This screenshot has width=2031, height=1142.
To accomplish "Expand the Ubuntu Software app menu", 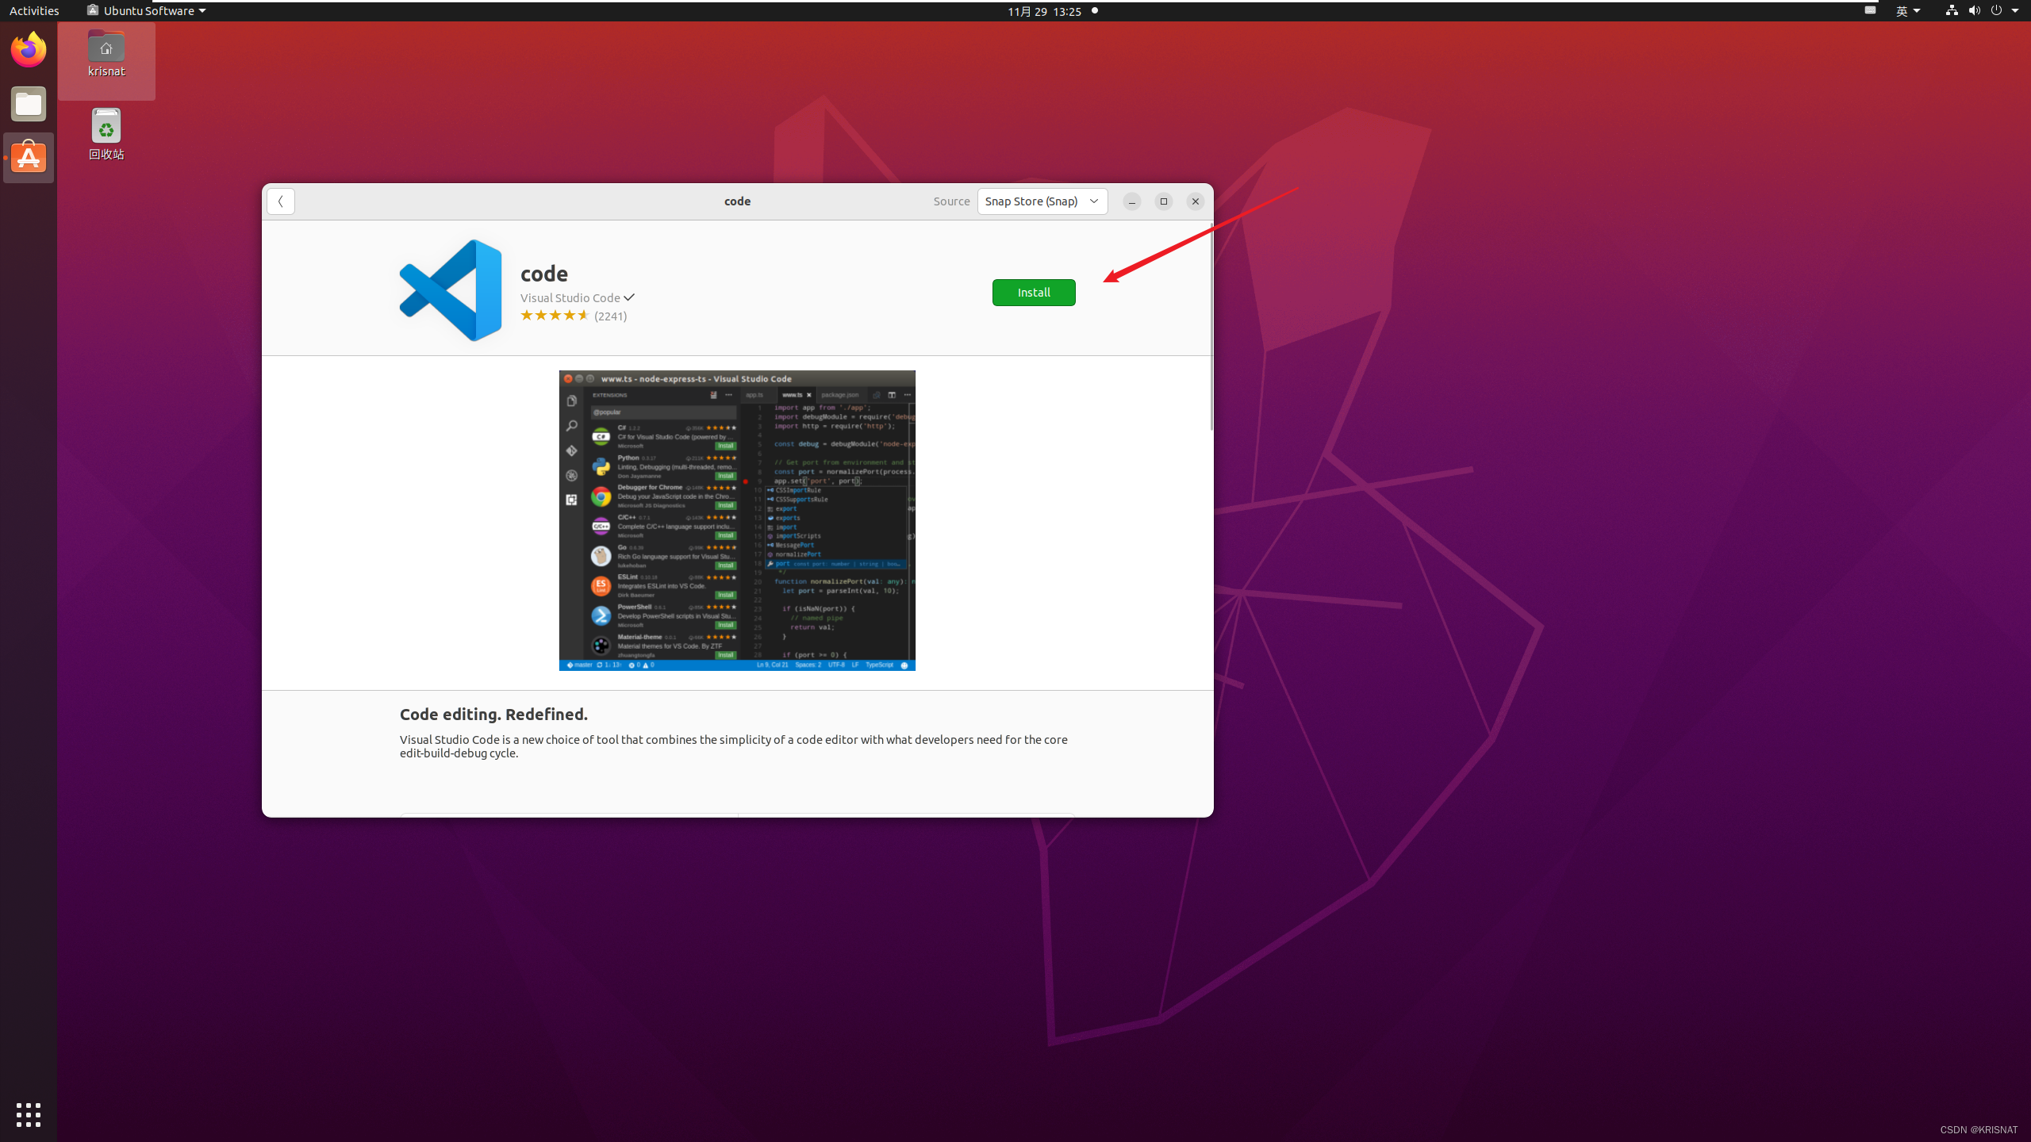I will point(147,11).
